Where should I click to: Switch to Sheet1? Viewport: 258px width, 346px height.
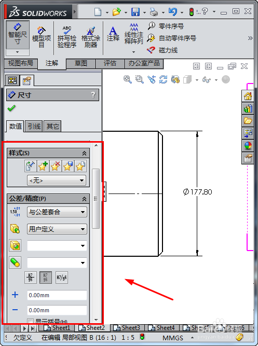pos(57,328)
